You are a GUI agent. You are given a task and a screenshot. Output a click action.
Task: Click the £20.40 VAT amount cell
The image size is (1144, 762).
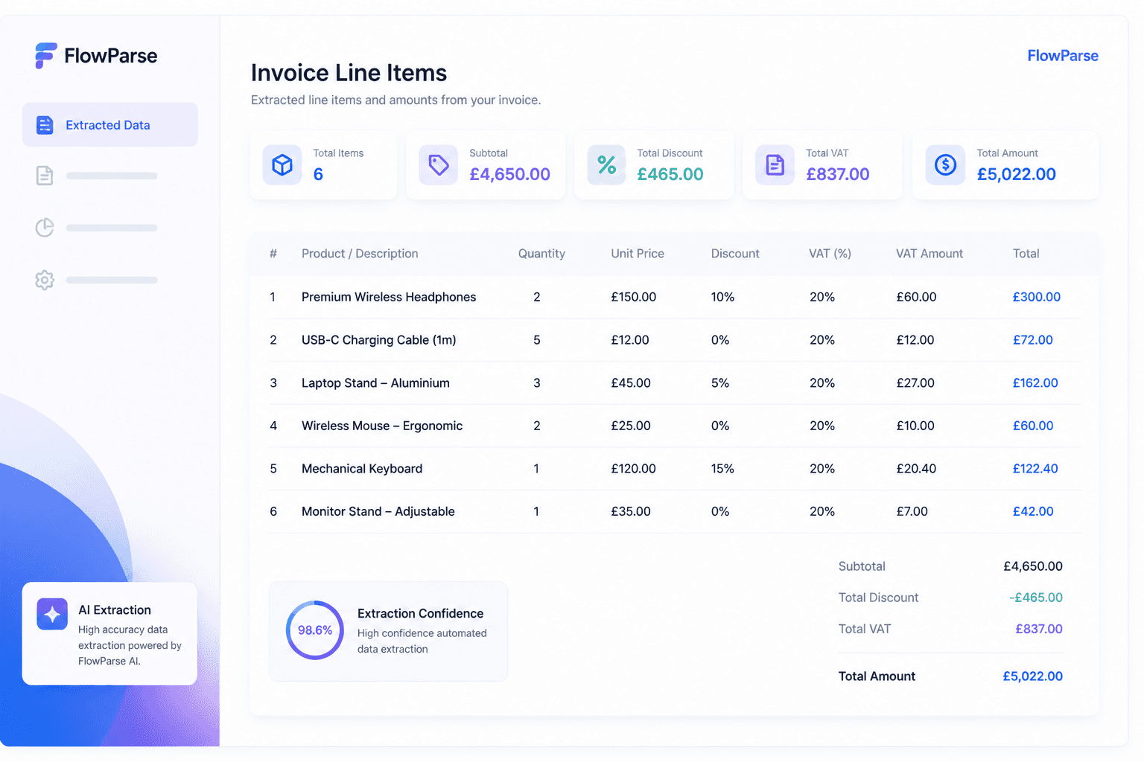(x=916, y=469)
